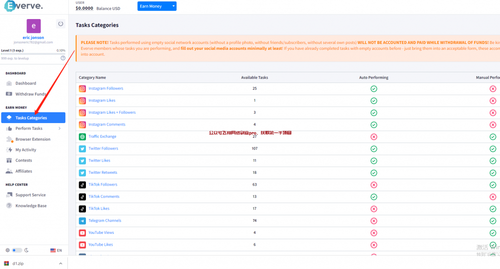
Task: Click the level experience progress bar
Action: [33, 54]
